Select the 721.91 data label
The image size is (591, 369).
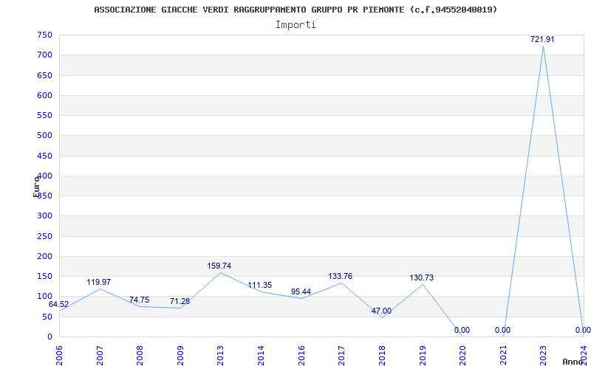(x=542, y=39)
